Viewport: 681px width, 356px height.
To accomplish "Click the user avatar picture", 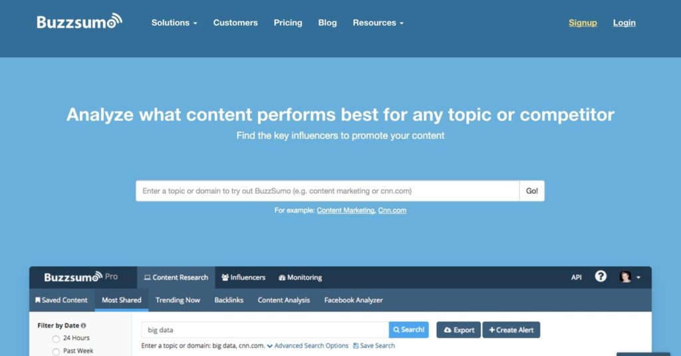I will point(625,277).
